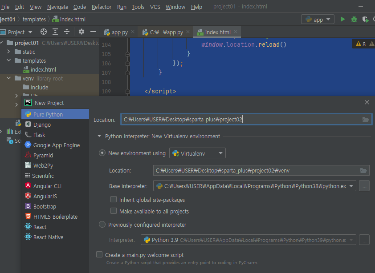The width and height of the screenshot is (375, 273).
Task: Open the Python 3.9 interpreter dropdown
Action: coord(248,240)
